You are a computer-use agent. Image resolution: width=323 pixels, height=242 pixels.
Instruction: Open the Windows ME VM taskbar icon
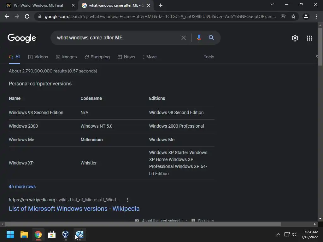point(80,234)
